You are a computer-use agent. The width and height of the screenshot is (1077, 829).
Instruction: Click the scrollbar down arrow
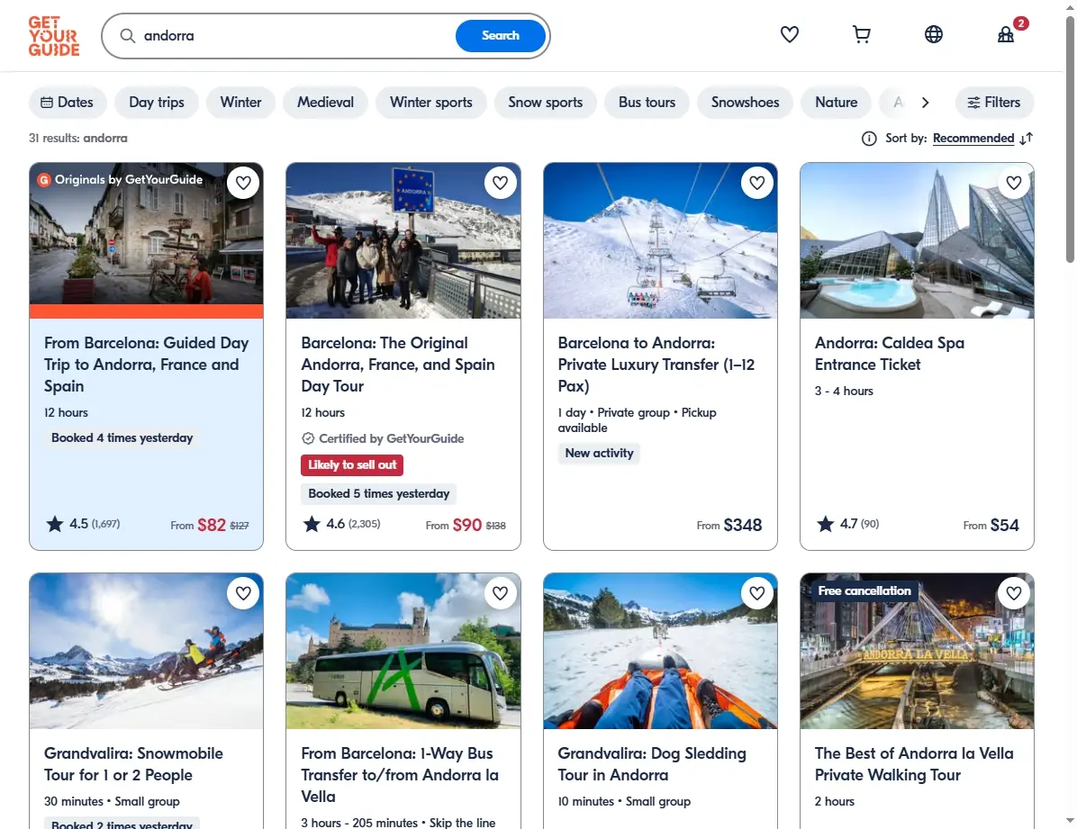tap(1070, 821)
